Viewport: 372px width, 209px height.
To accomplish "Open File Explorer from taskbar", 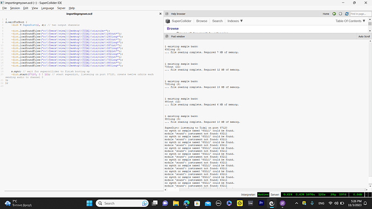I will 176,203.
